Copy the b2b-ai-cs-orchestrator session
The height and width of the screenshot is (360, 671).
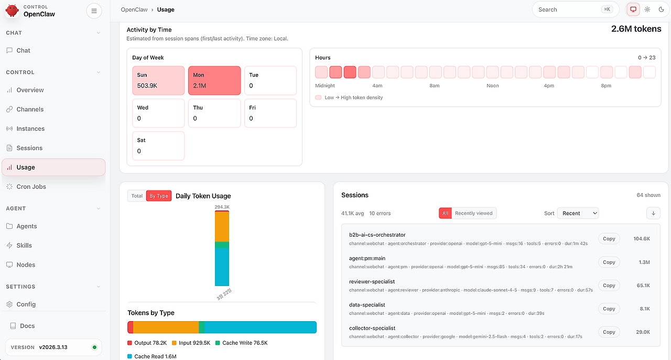pyautogui.click(x=609, y=239)
